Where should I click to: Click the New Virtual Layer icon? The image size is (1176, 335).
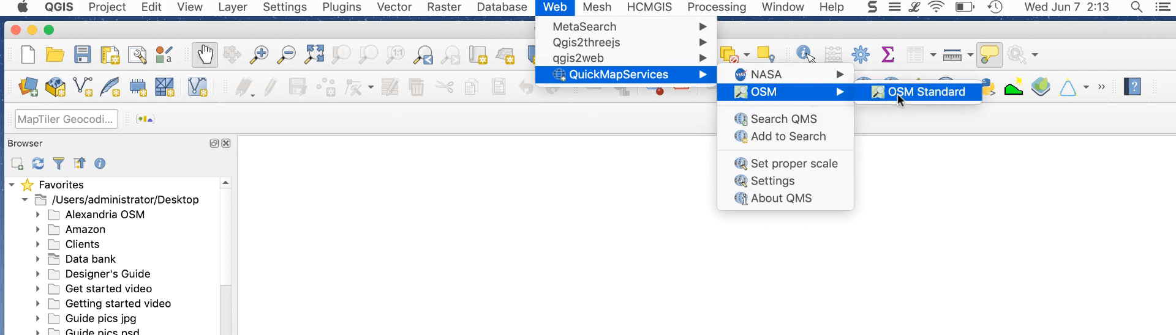tap(197, 87)
